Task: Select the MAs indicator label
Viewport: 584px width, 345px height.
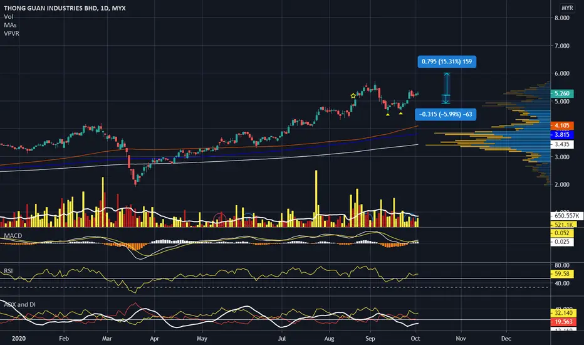Action: [10, 25]
